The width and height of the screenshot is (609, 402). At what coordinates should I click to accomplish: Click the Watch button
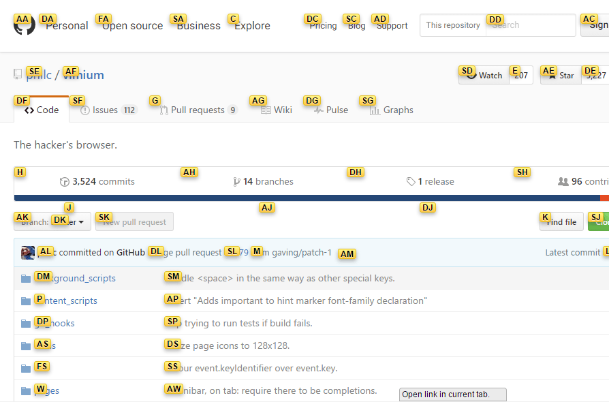[484, 75]
